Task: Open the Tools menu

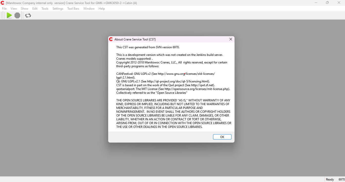Action: [x=45, y=9]
